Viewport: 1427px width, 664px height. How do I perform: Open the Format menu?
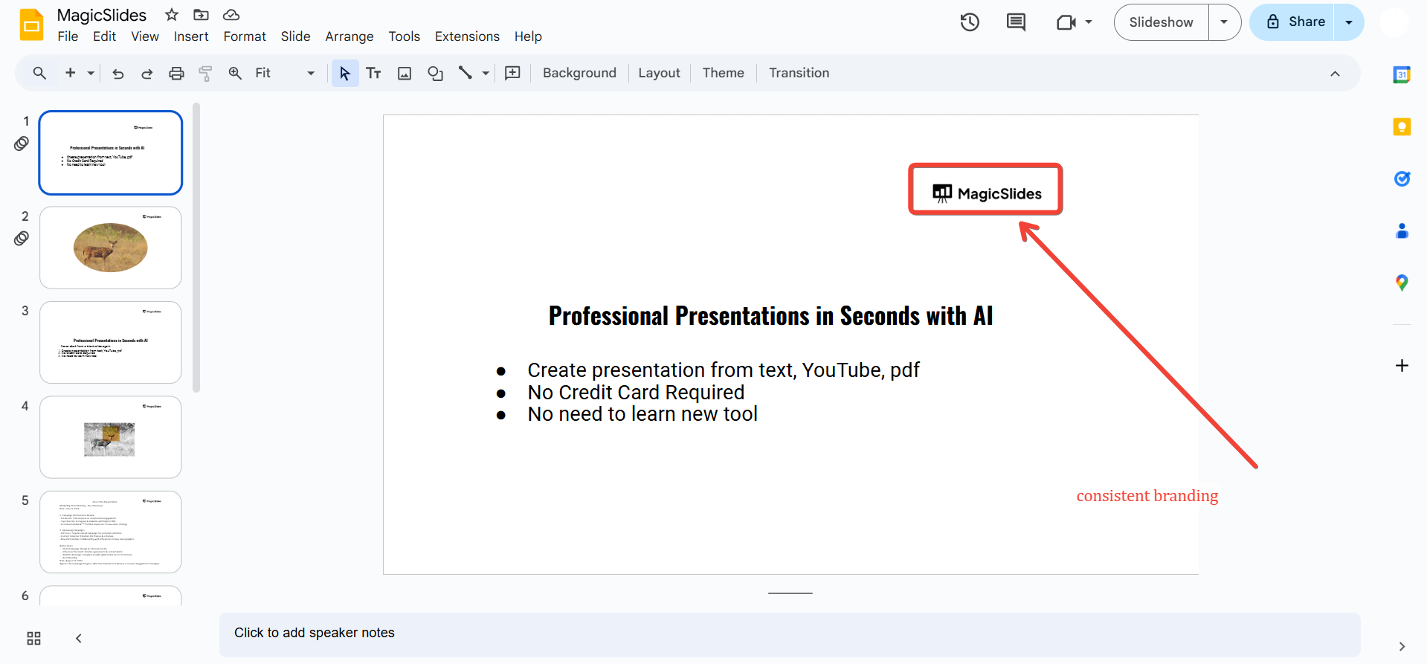[245, 36]
